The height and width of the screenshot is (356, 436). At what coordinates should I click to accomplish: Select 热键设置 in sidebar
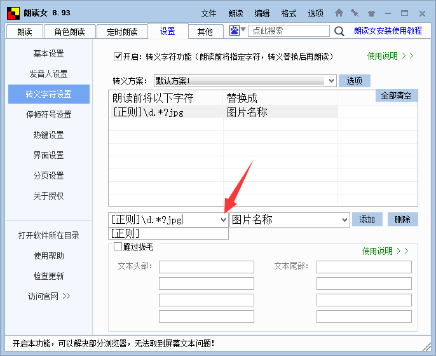49,135
